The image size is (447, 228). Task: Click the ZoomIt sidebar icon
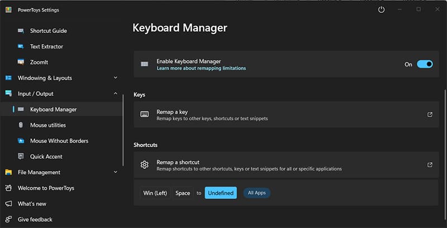tap(21, 62)
